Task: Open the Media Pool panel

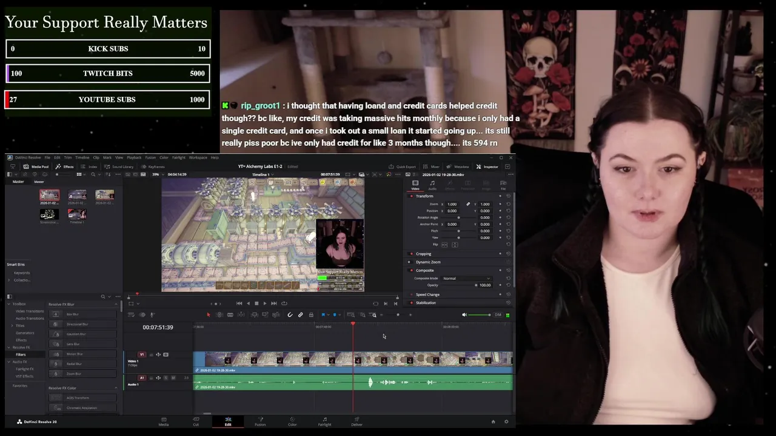Action: [36, 167]
